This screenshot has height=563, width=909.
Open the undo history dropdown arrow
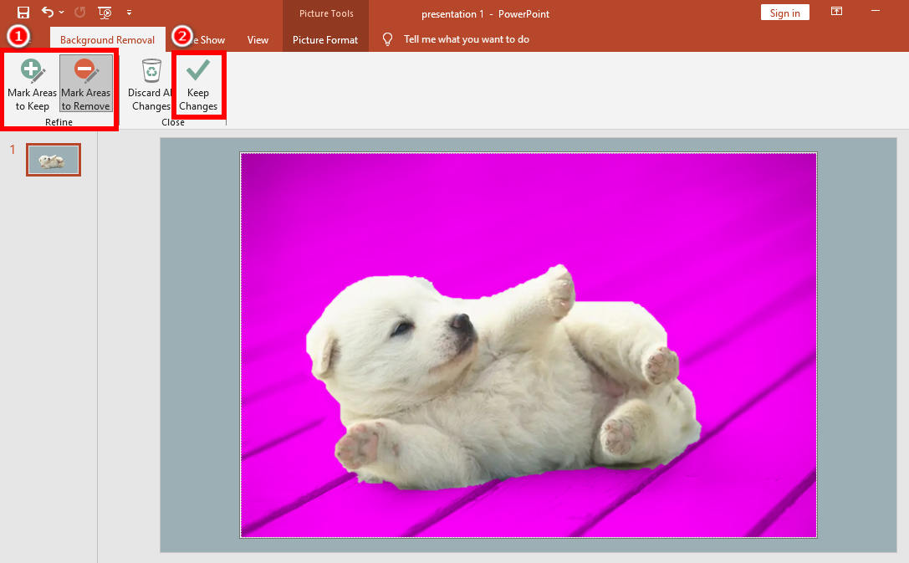[62, 13]
